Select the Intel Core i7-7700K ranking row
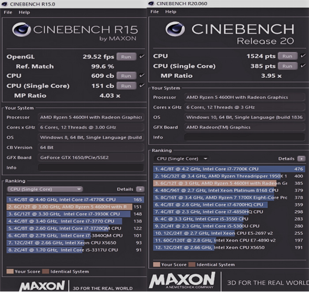 (x=229, y=169)
